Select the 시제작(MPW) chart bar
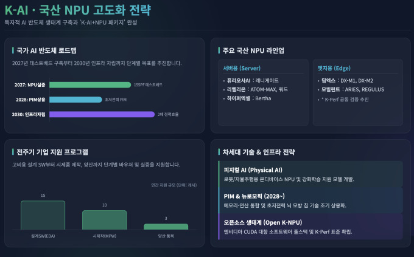414x257 pixels. pos(104,219)
